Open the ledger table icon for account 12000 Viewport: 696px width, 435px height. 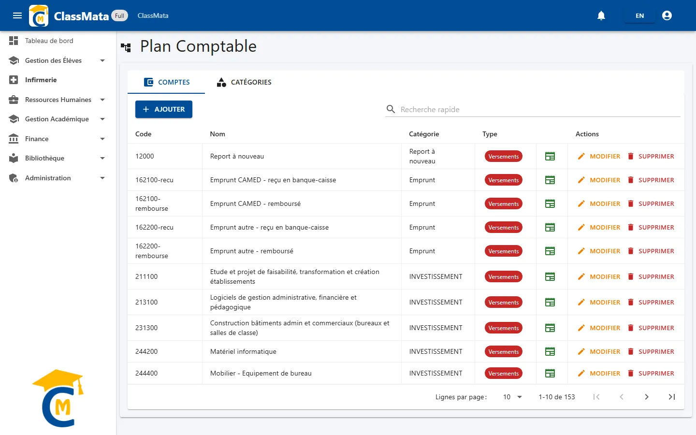[550, 156]
